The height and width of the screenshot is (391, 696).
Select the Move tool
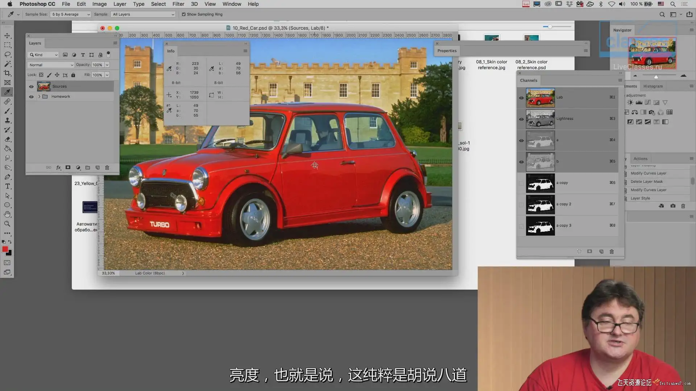[7, 36]
